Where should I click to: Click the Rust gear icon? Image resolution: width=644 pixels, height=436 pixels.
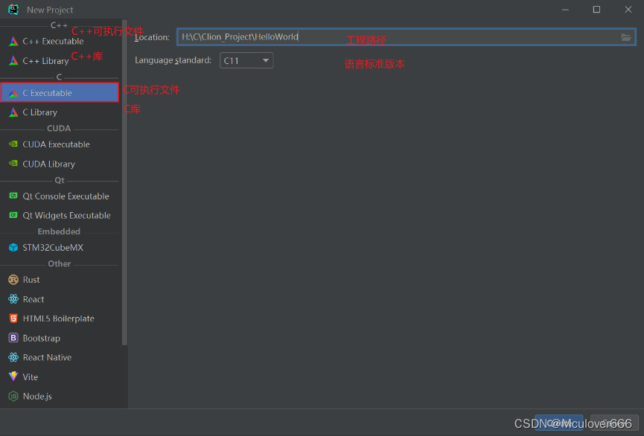pos(13,280)
